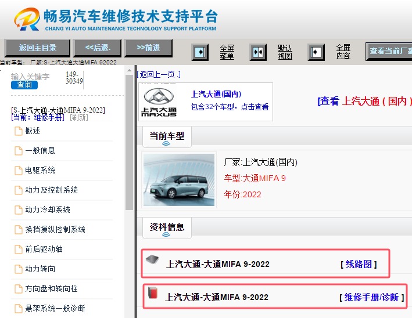Screen dimensions: 412x318
Task: Open 动力及控制系统 tree entry
Action: [x=51, y=190]
